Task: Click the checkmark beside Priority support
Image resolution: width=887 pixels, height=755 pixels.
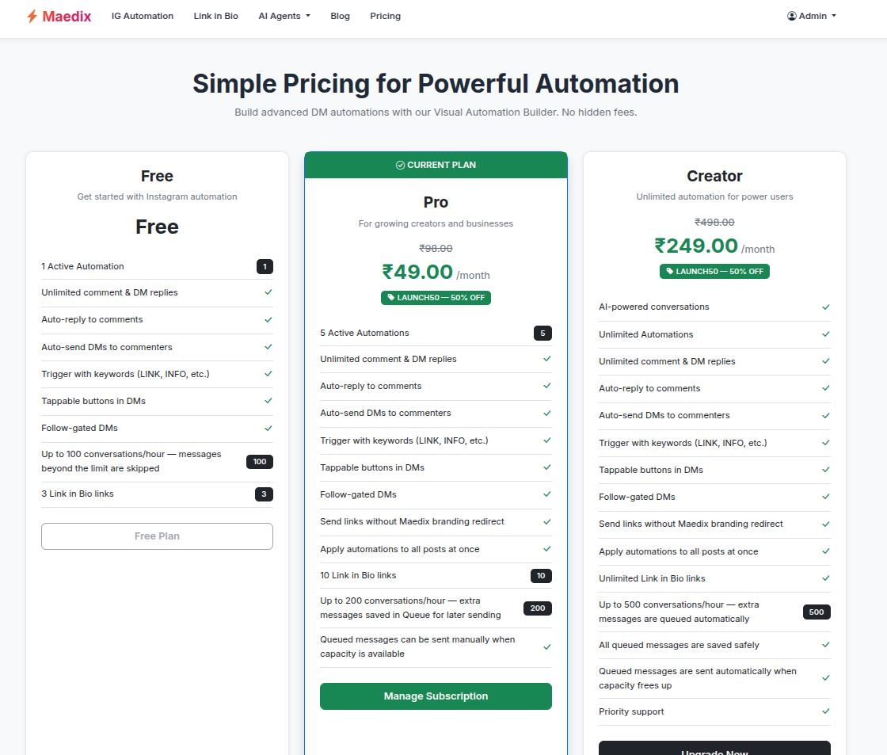Action: click(x=825, y=711)
